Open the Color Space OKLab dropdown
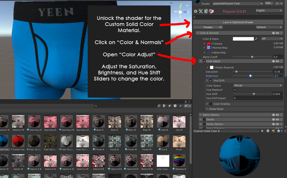The height and width of the screenshot is (178, 287). coord(258,86)
